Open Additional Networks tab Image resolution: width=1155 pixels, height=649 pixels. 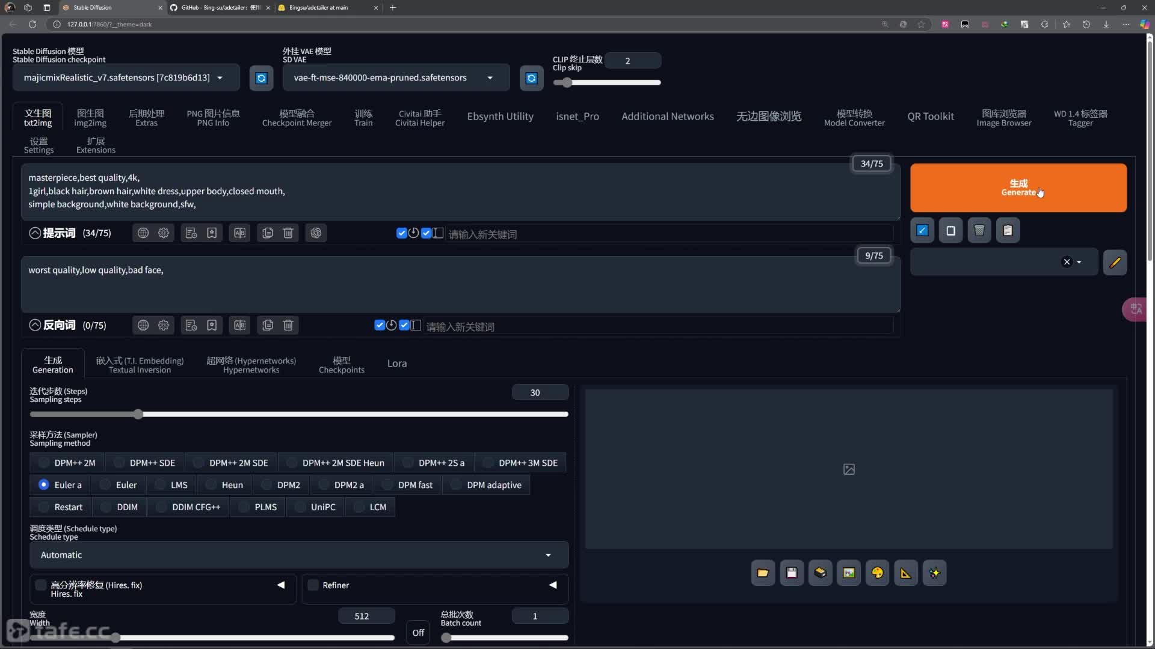point(668,117)
